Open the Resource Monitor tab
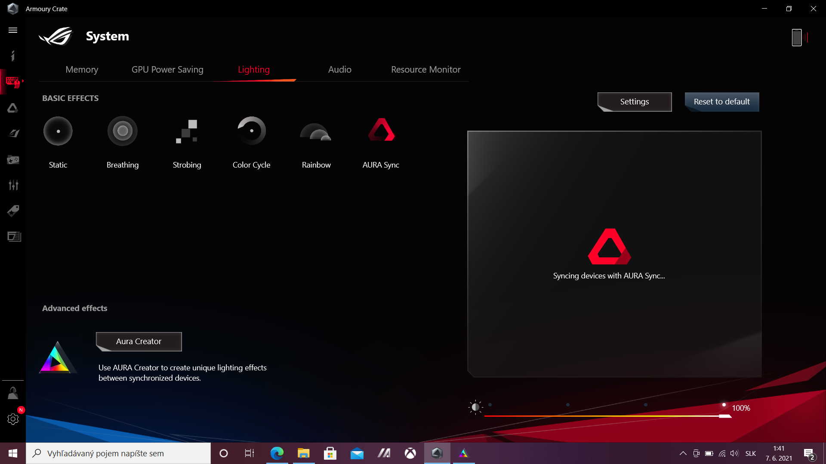This screenshot has width=826, height=464. coord(425,70)
